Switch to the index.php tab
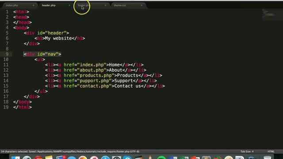Screen dimensions: 283x159 coord(12,5)
